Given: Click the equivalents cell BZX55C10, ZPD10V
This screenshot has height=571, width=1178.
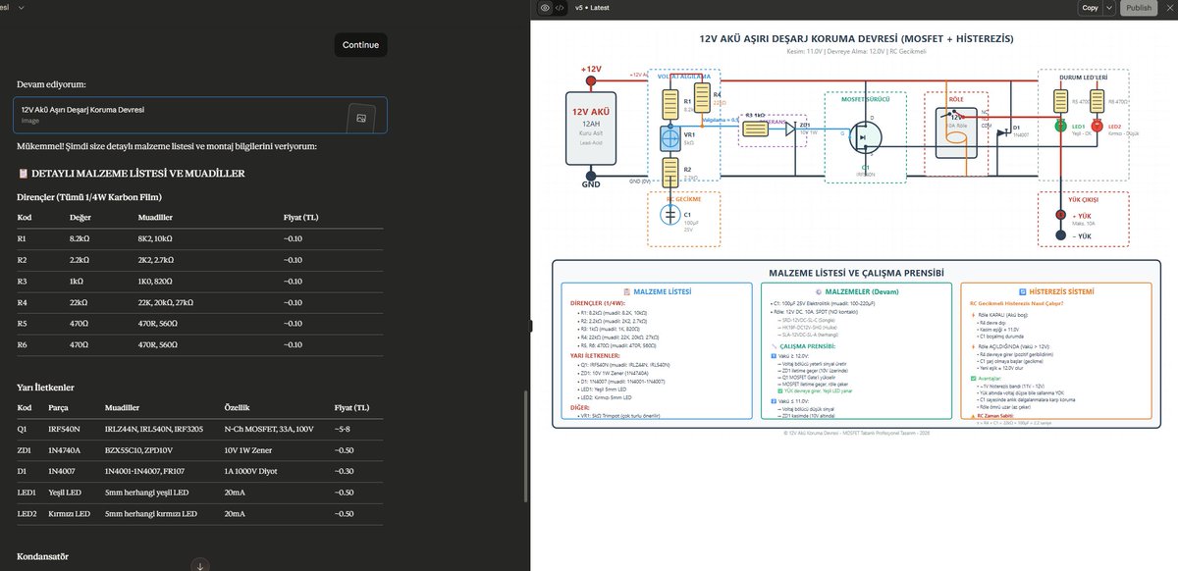Looking at the screenshot, I should [137, 450].
